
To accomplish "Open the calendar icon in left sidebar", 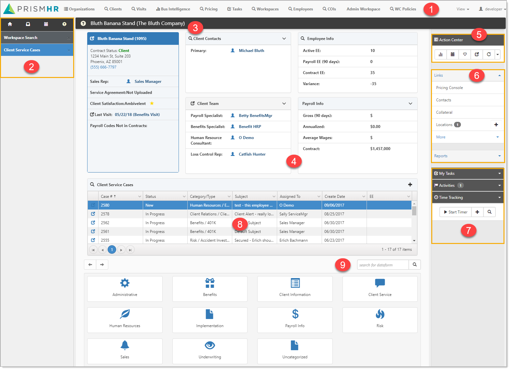I will [46, 24].
